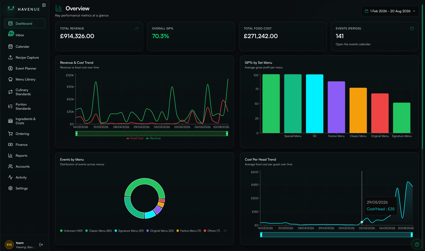
Task: Toggle Others (7) legend entry
Action: pos(212,231)
